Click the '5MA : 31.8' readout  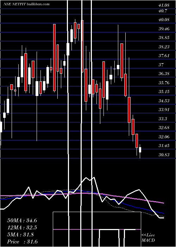coord(20,235)
